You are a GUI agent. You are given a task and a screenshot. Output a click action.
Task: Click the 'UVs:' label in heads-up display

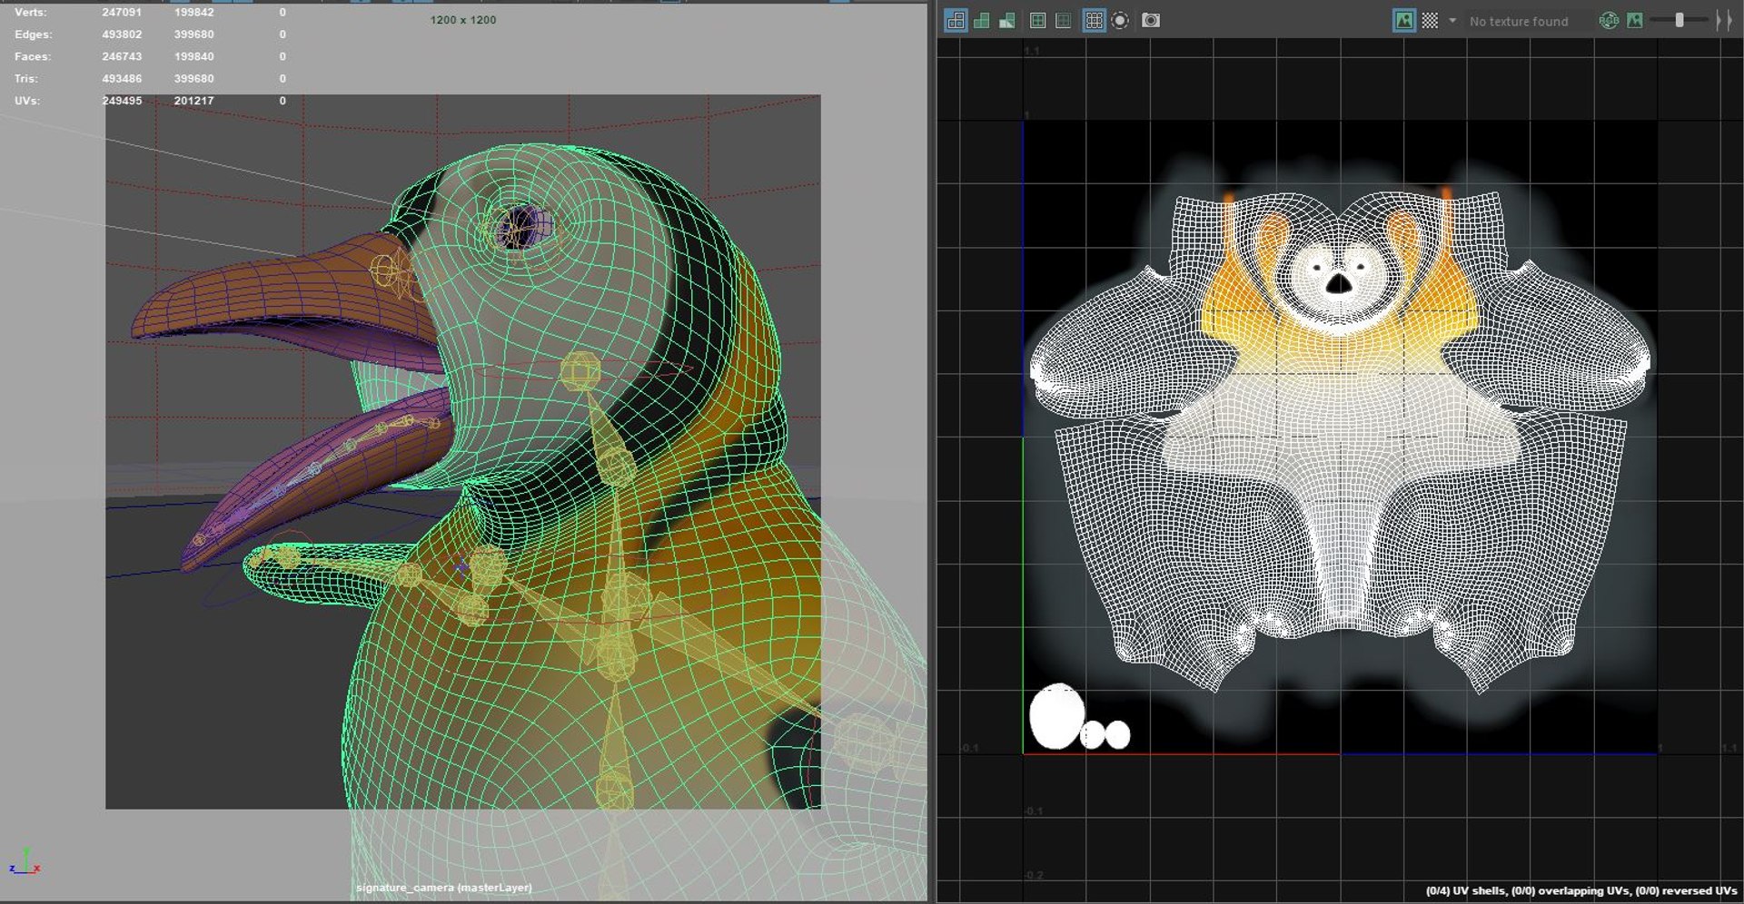[x=27, y=101]
